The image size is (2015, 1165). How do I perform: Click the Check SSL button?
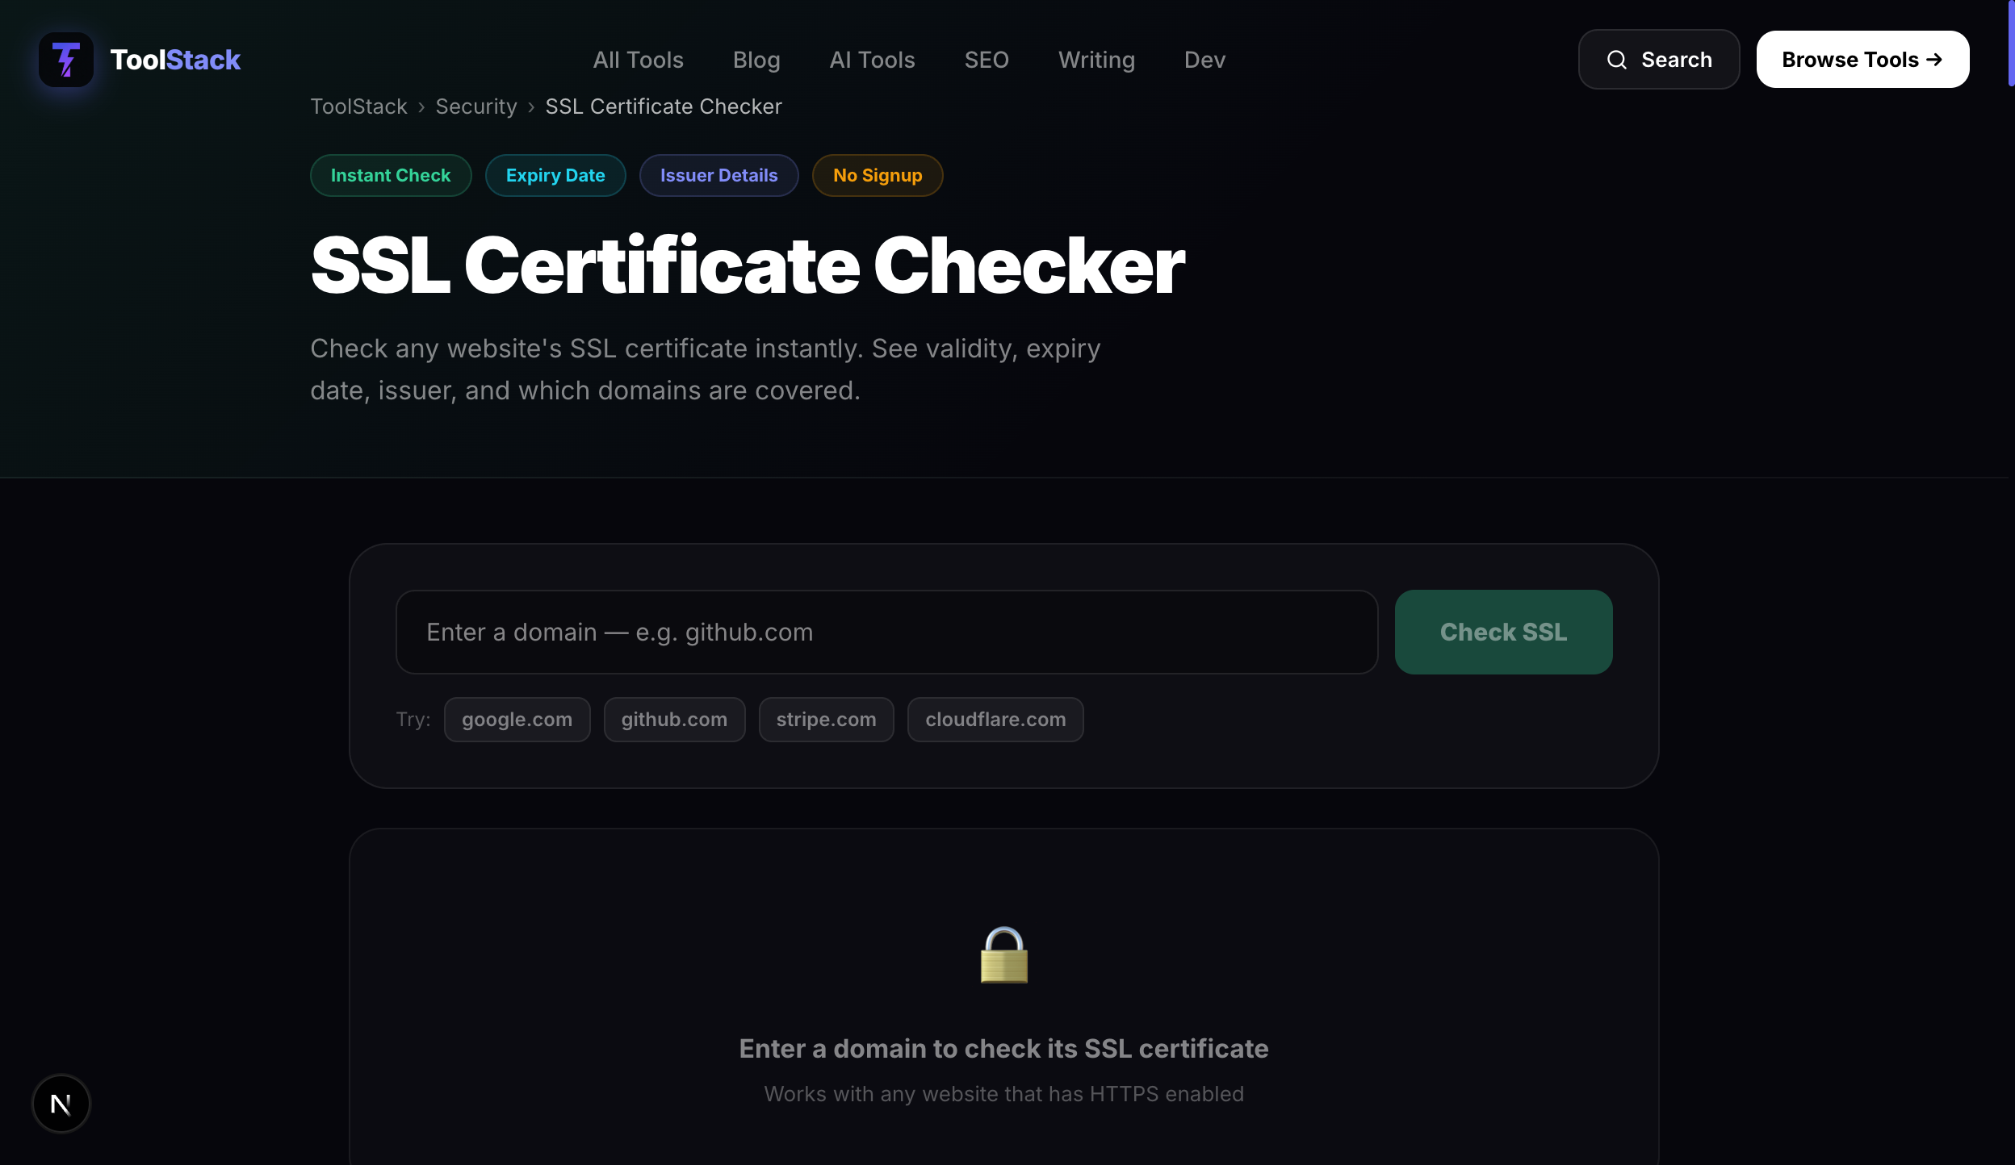point(1503,632)
